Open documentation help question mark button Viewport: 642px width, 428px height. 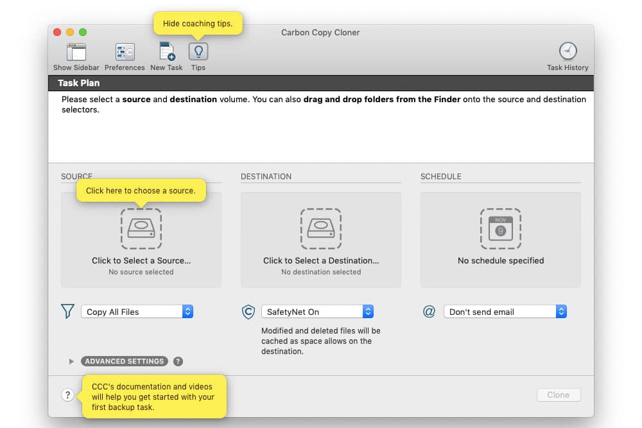click(68, 395)
